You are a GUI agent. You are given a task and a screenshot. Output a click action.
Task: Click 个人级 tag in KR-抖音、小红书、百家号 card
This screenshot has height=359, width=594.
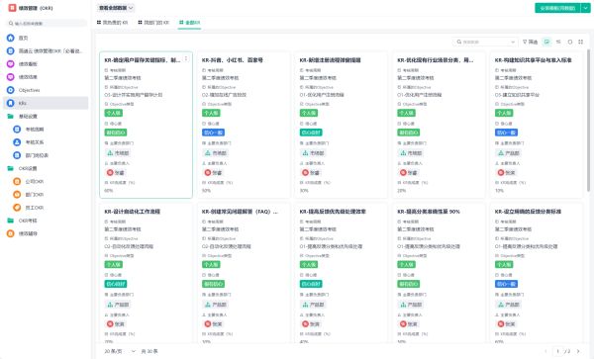[x=211, y=113]
